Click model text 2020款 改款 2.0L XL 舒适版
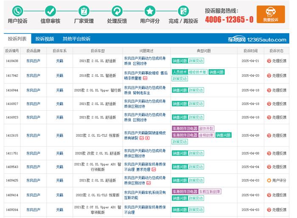 pos(98,153)
